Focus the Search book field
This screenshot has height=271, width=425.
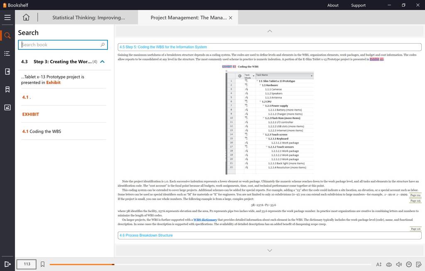click(x=63, y=45)
